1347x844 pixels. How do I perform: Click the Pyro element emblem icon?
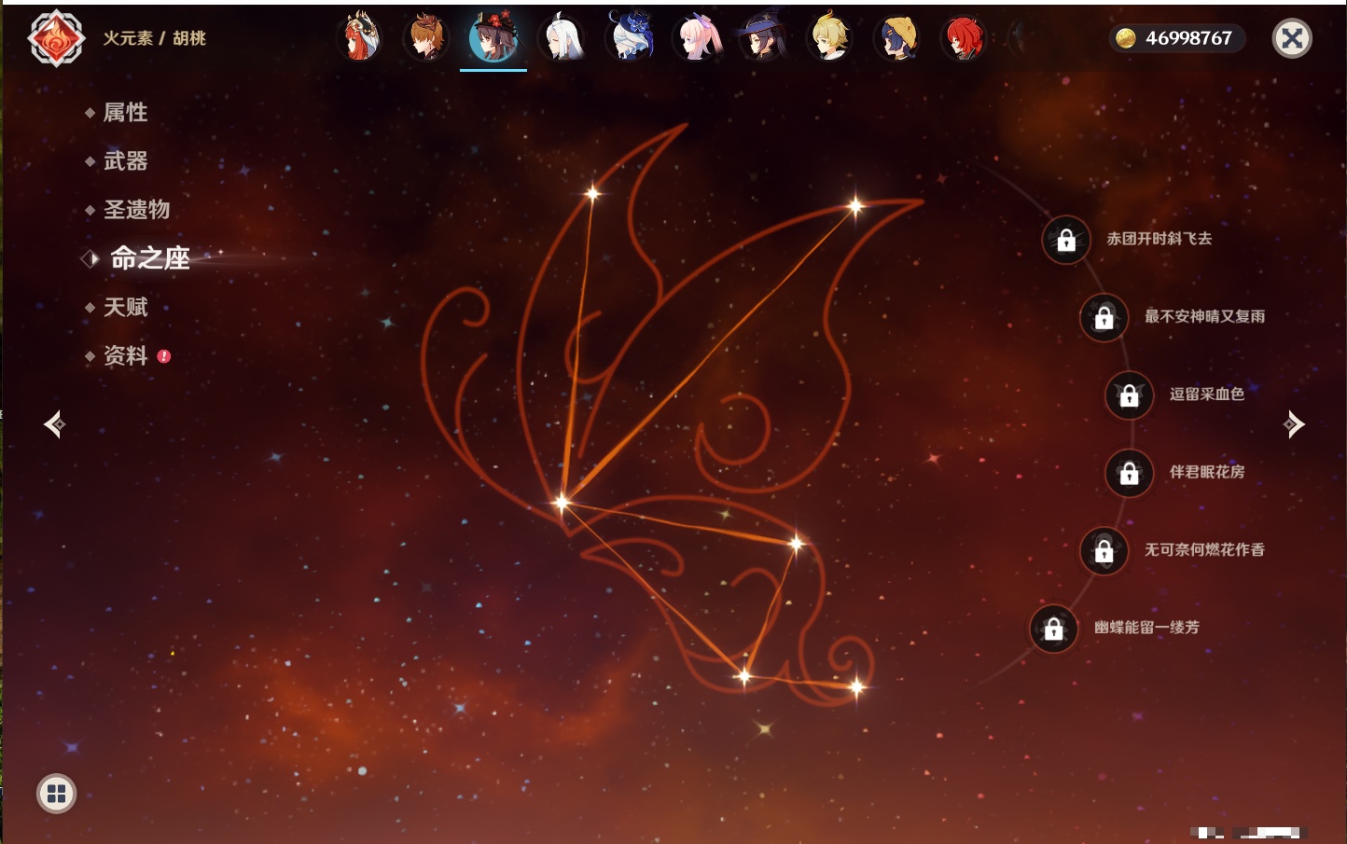(56, 38)
